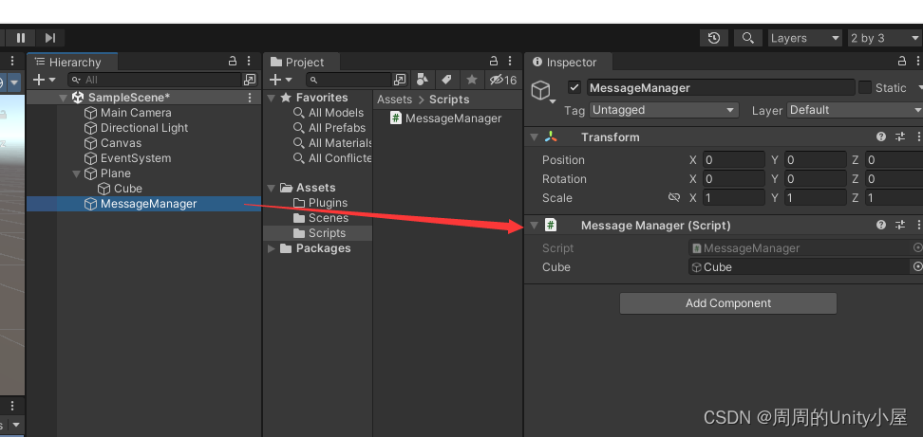Image resolution: width=923 pixels, height=437 pixels.
Task: Click the Transform component help icon
Action: tap(881, 137)
